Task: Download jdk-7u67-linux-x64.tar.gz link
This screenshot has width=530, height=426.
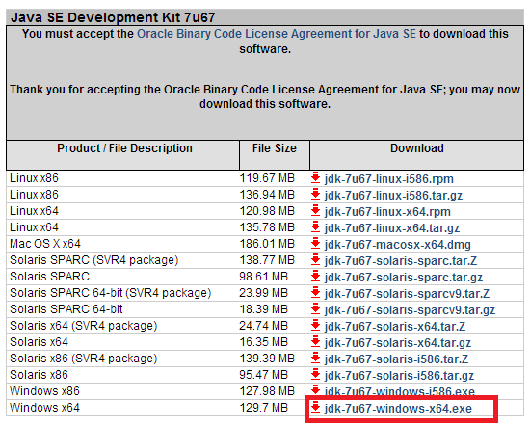Action: pyautogui.click(x=392, y=228)
